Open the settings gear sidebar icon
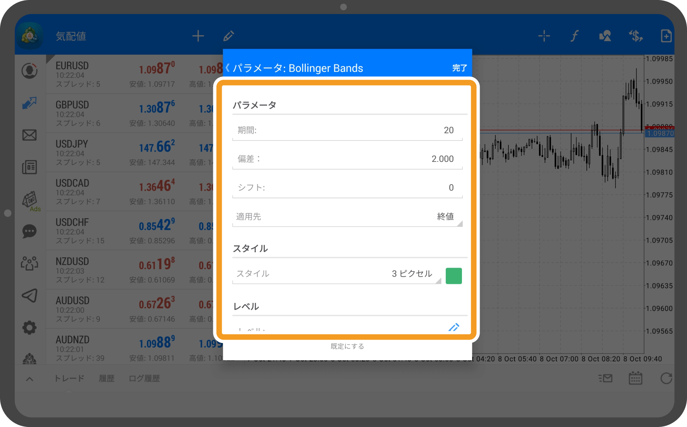Screen dimensions: 687x427 click(30, 327)
